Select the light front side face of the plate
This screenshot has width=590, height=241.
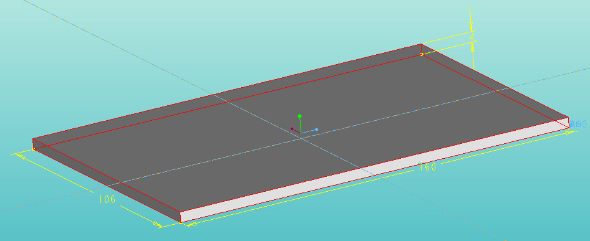point(374,170)
